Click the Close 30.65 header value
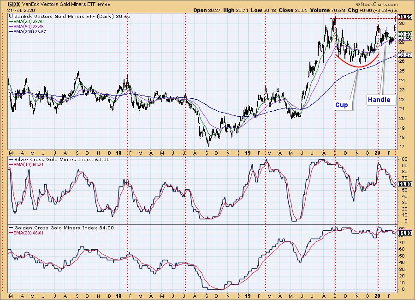This screenshot has width=415, height=300. click(293, 10)
